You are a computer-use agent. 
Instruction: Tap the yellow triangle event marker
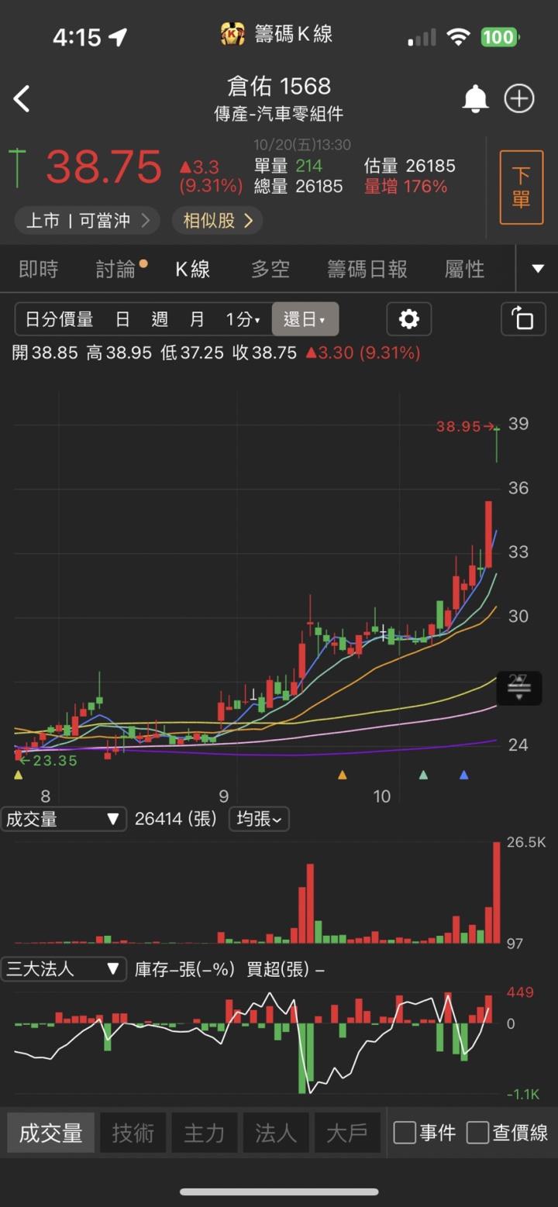click(19, 774)
